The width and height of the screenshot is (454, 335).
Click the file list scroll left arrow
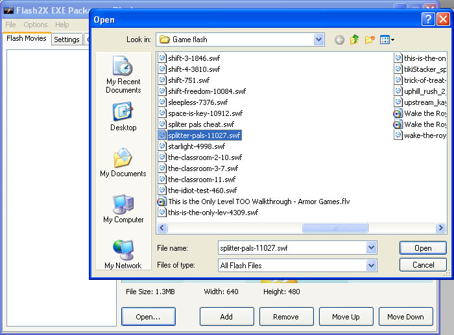[162, 227]
